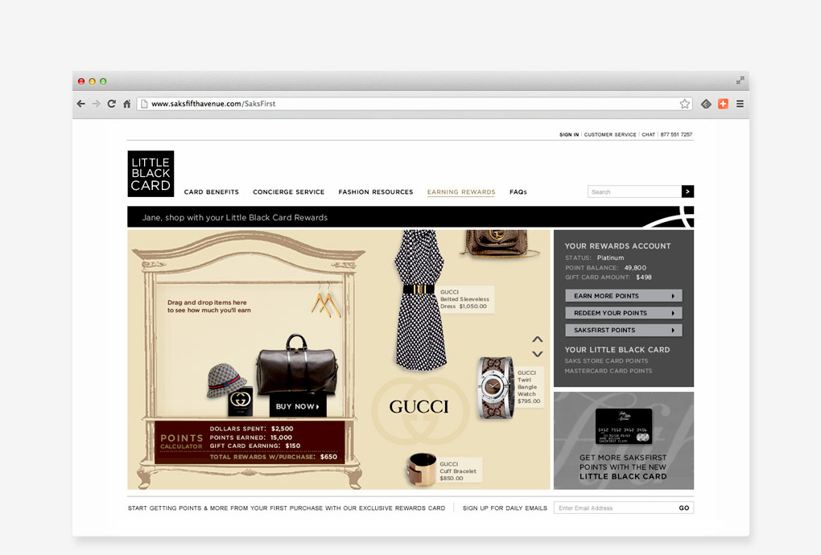Click the Chat link

coord(648,134)
